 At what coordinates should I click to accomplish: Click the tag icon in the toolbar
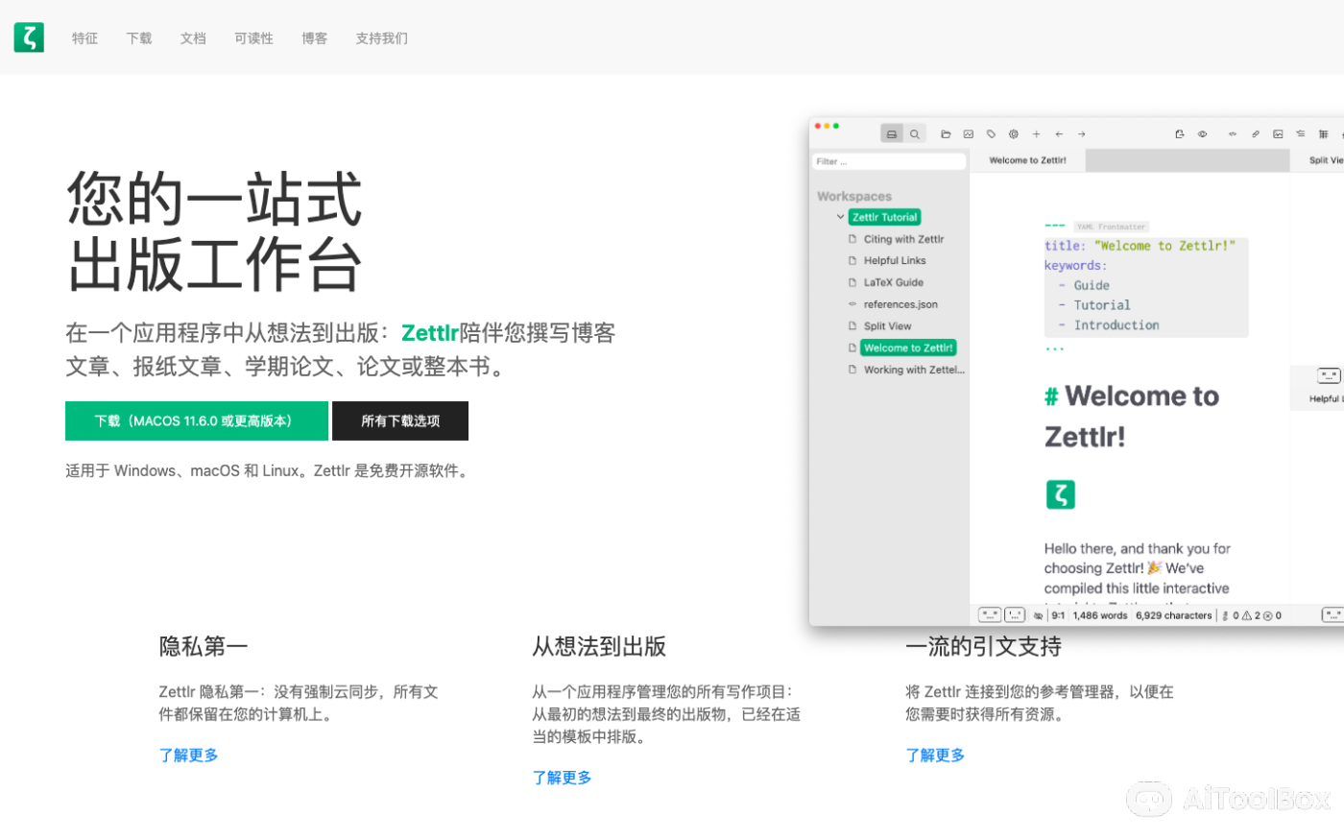991,133
